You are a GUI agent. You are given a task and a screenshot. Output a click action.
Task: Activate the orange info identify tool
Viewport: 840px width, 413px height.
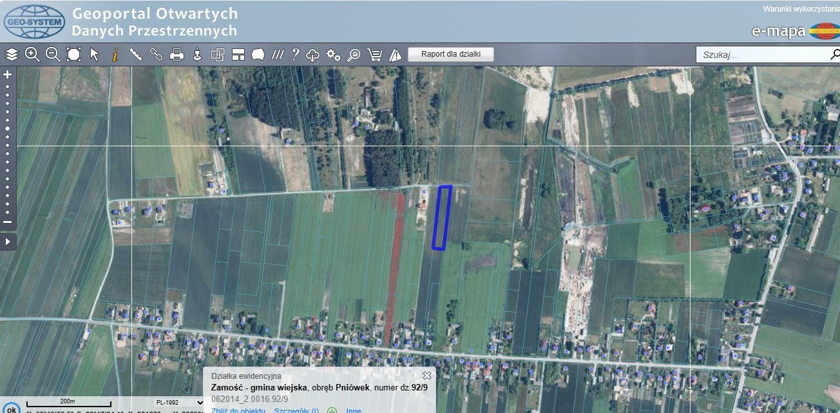[x=115, y=54]
